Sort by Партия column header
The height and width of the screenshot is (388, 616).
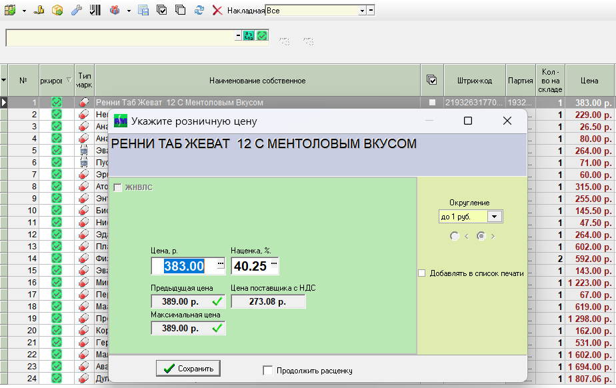(521, 81)
